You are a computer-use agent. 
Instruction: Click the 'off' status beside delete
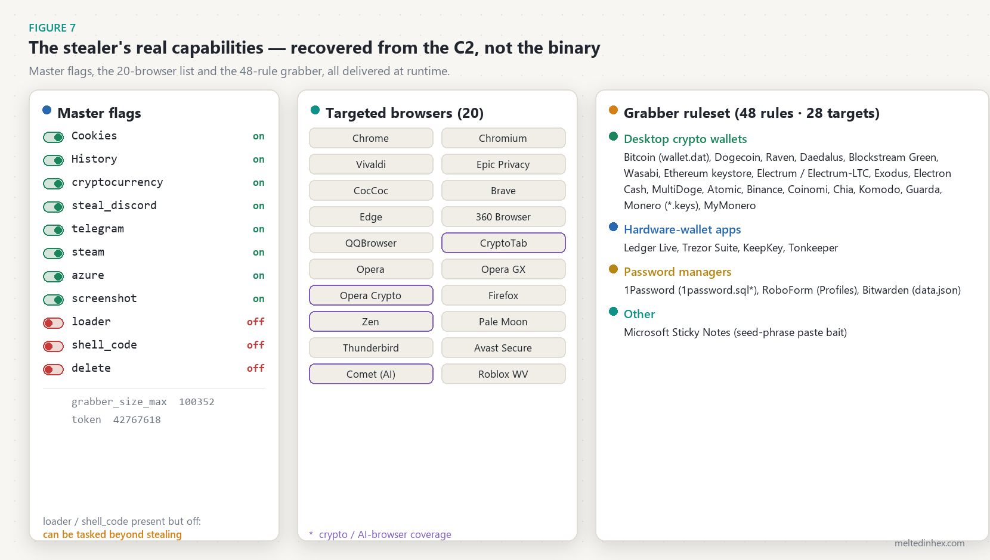coord(256,368)
